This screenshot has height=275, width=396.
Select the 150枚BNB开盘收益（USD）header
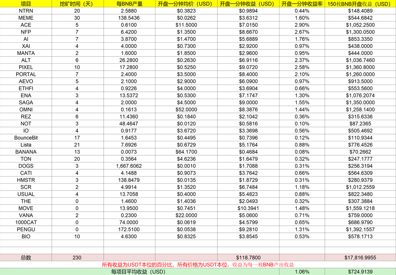coord(360,4)
